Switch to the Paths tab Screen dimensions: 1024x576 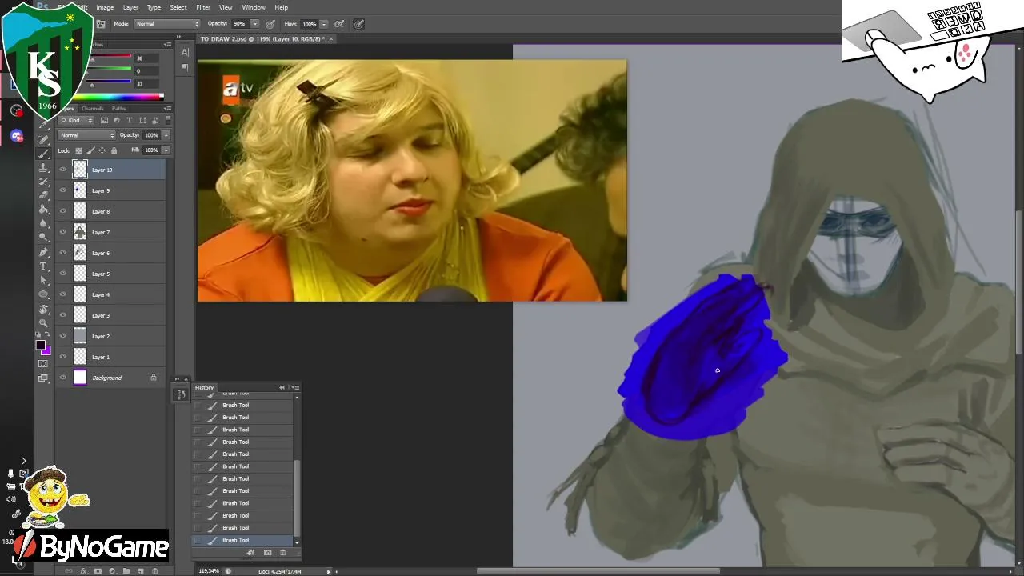click(x=118, y=108)
